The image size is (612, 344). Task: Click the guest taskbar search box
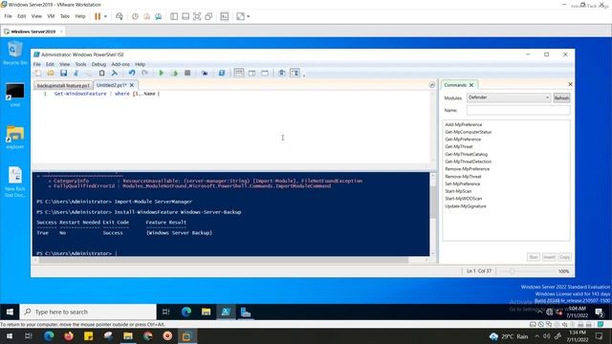88,312
